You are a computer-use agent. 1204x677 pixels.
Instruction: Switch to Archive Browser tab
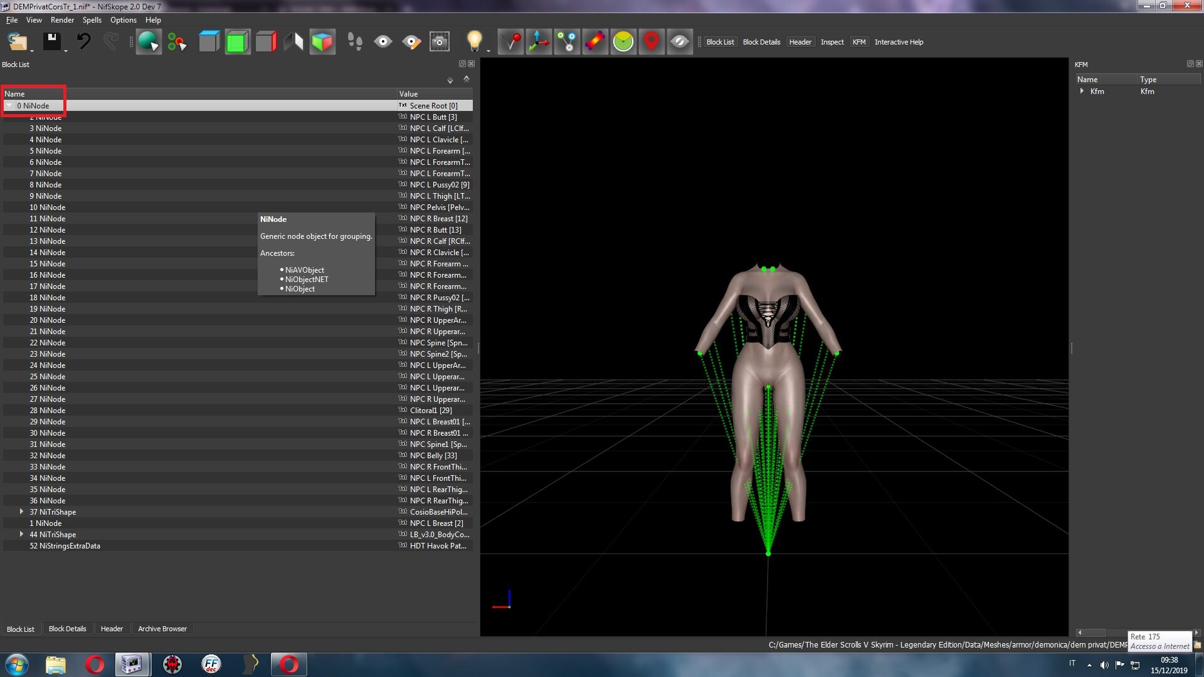point(162,629)
